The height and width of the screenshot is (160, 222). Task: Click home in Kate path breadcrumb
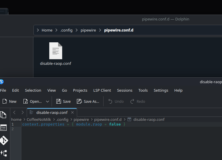(16, 119)
